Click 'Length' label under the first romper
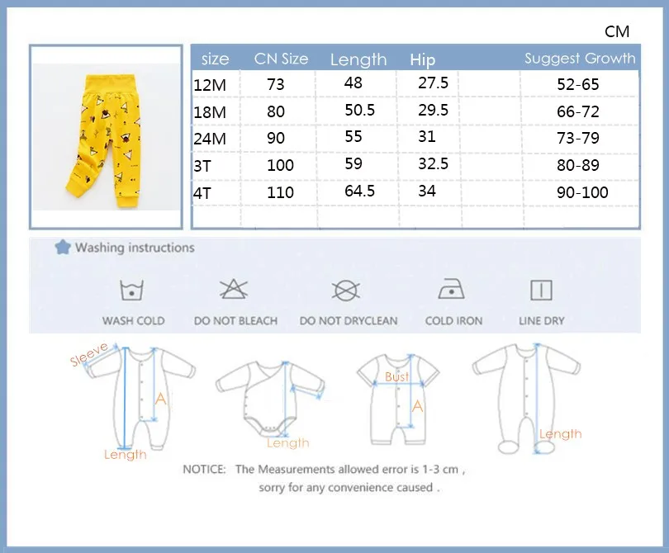The width and height of the screenshot is (669, 553). click(x=125, y=455)
